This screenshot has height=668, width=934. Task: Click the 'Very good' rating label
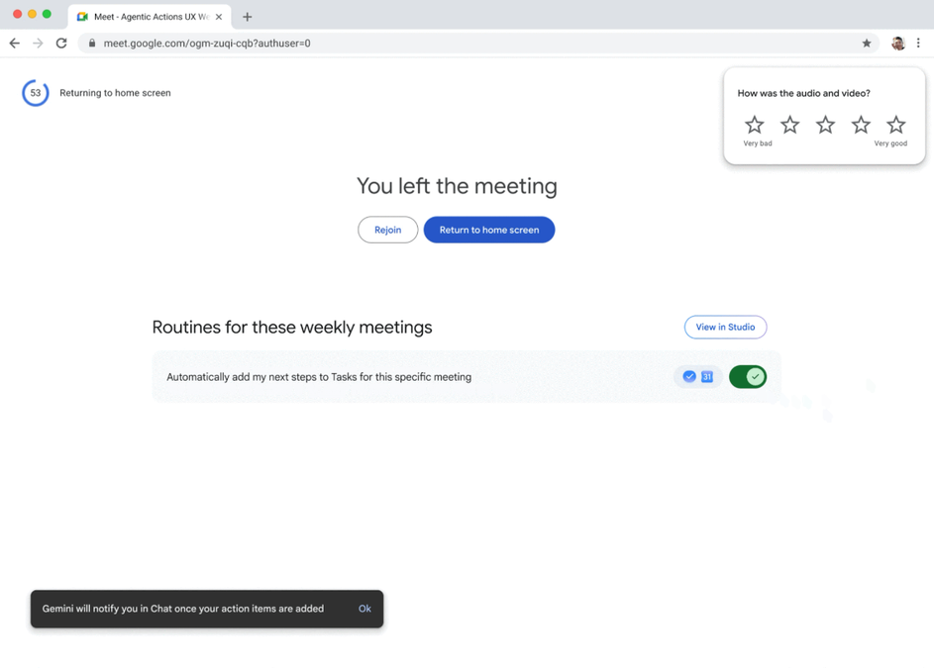point(890,143)
